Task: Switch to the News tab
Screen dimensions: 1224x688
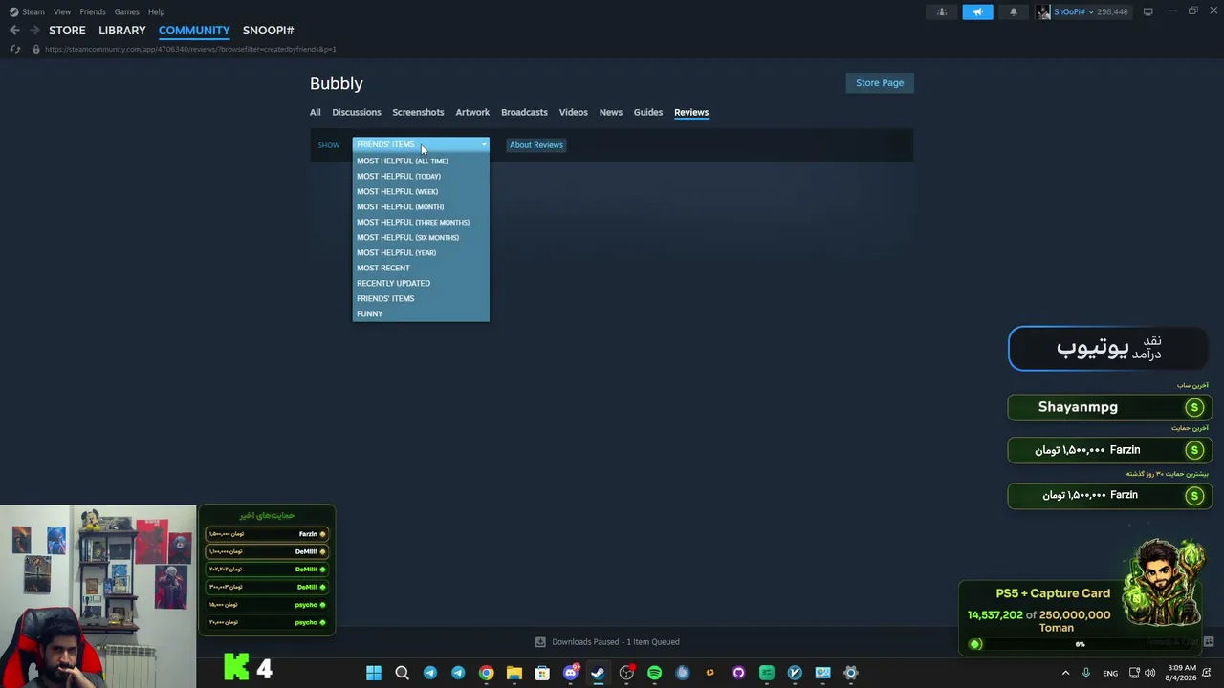Action: click(x=611, y=112)
